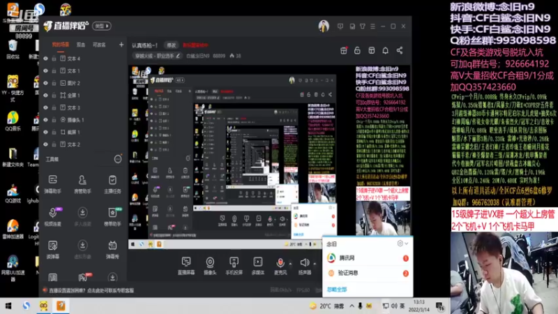
Task: Expand the 麦克风 volume arrow
Action: point(290,264)
